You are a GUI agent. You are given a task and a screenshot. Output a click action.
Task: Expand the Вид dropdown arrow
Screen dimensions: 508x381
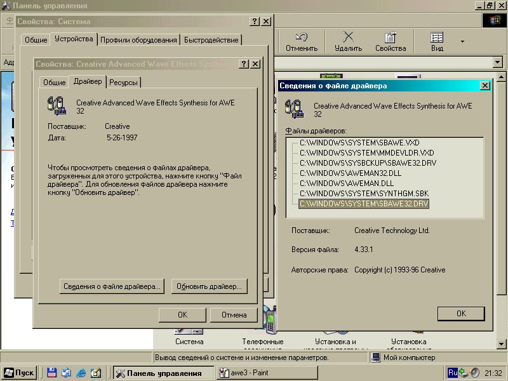(462, 41)
